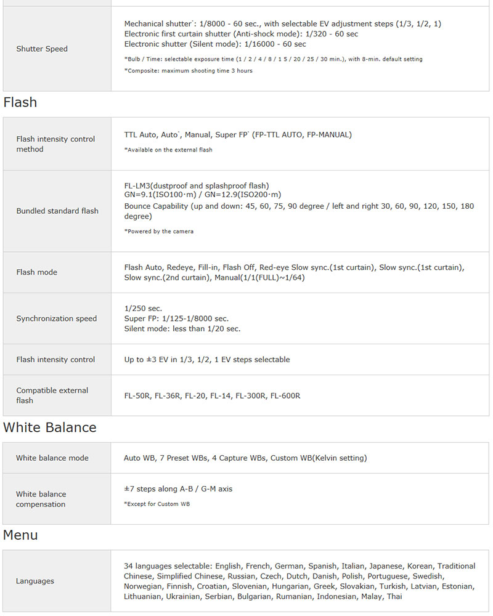
Task: Click the Synchronization speed label
Action: [57, 318]
